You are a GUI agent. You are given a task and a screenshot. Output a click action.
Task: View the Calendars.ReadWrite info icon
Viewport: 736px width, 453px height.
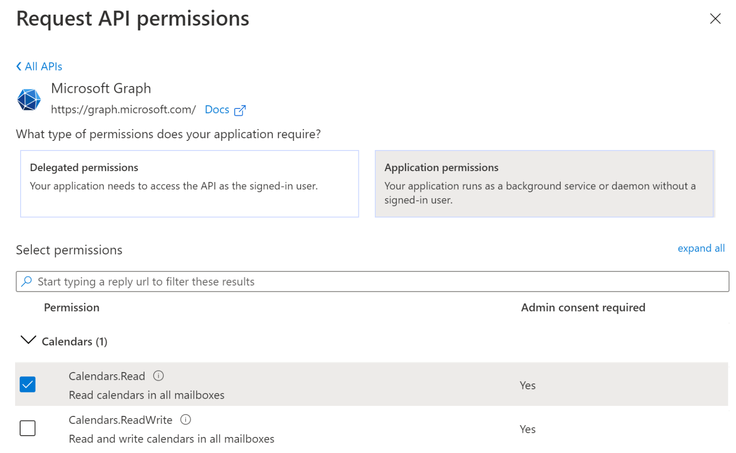point(186,420)
